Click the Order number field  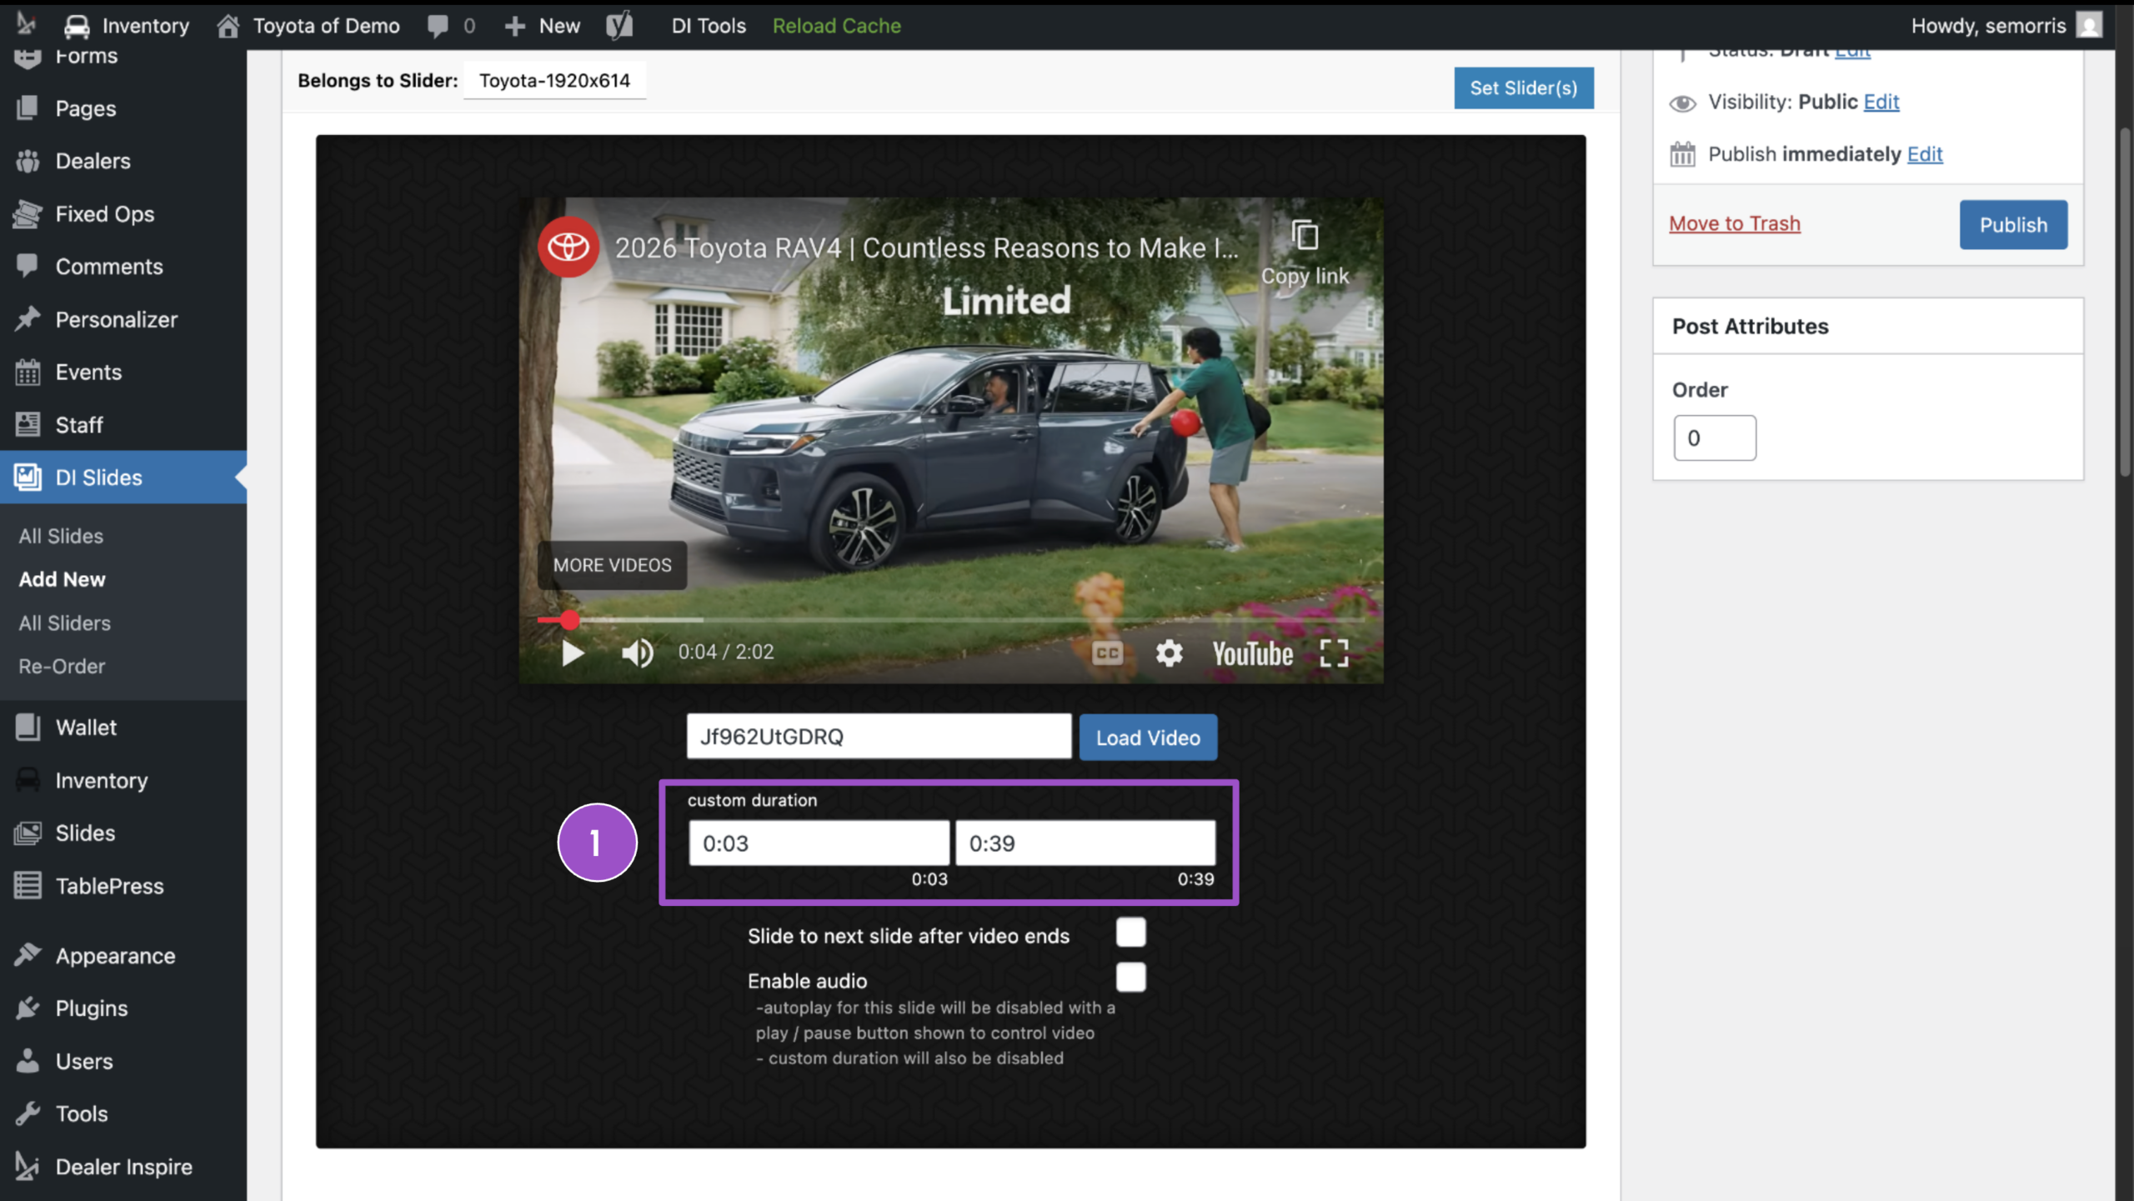pyautogui.click(x=1714, y=438)
